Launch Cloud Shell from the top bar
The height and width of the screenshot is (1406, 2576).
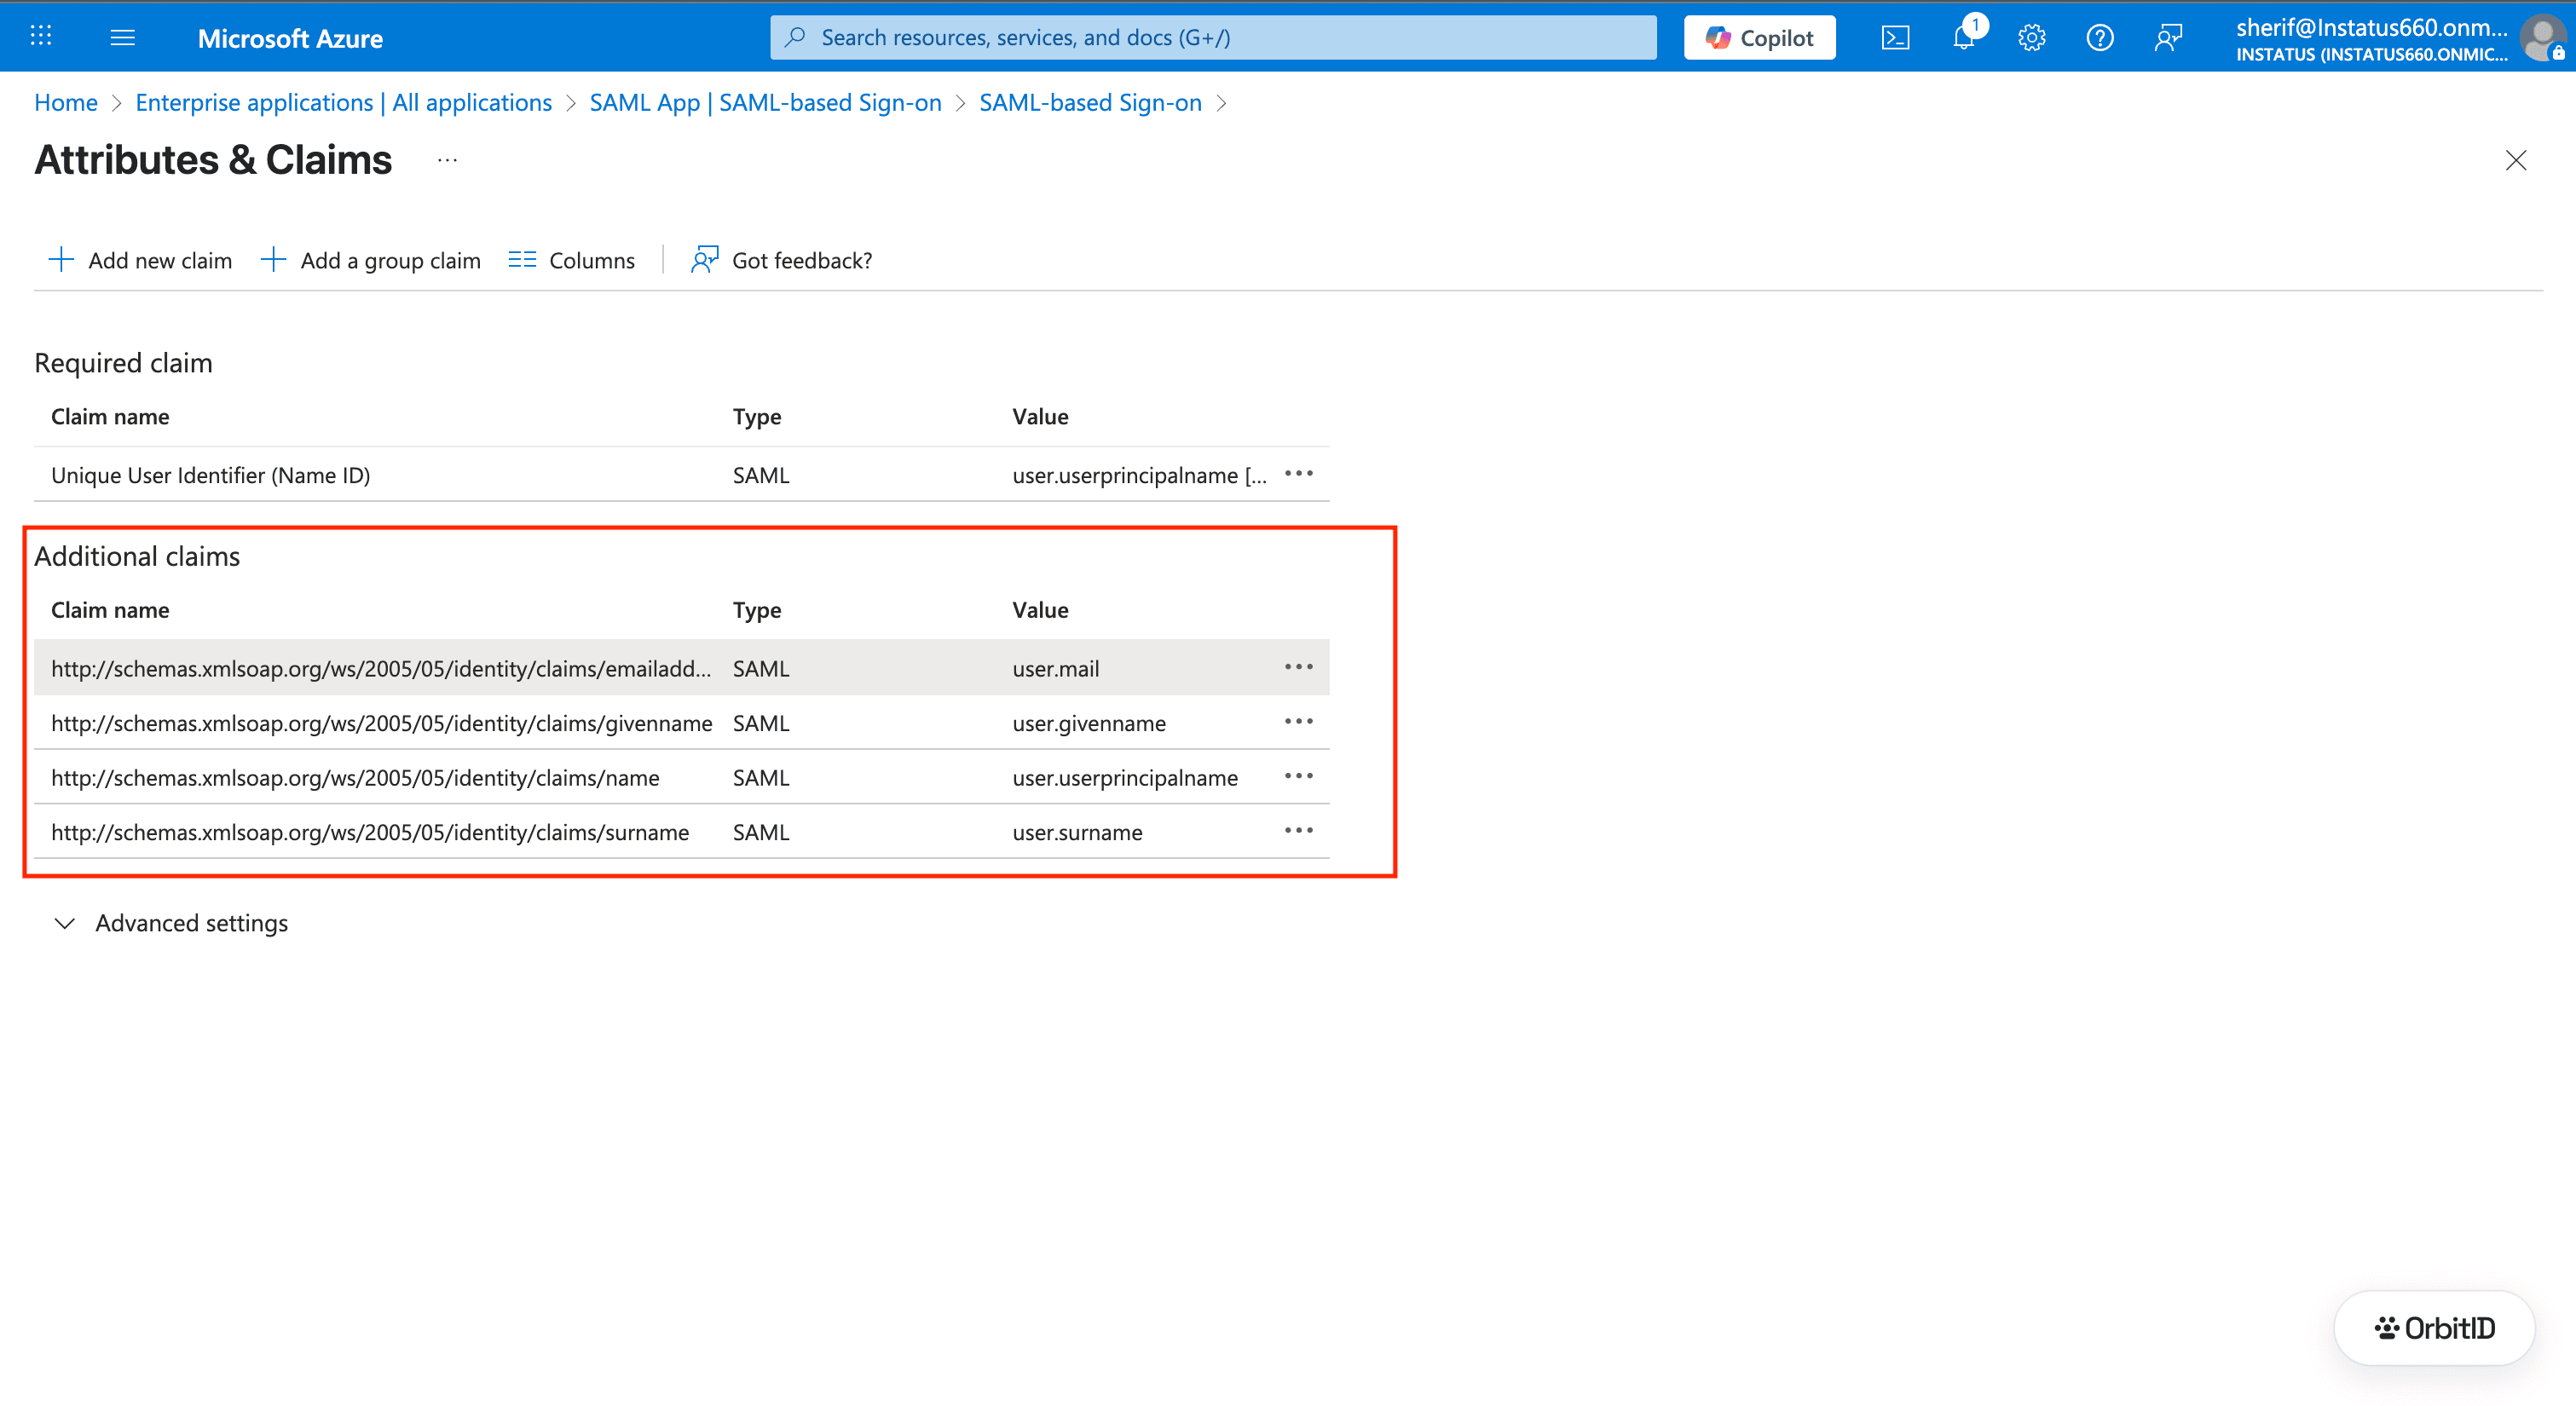point(1895,38)
